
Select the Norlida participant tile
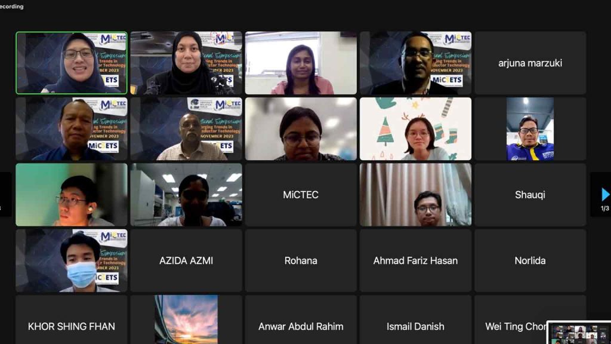[530, 260]
